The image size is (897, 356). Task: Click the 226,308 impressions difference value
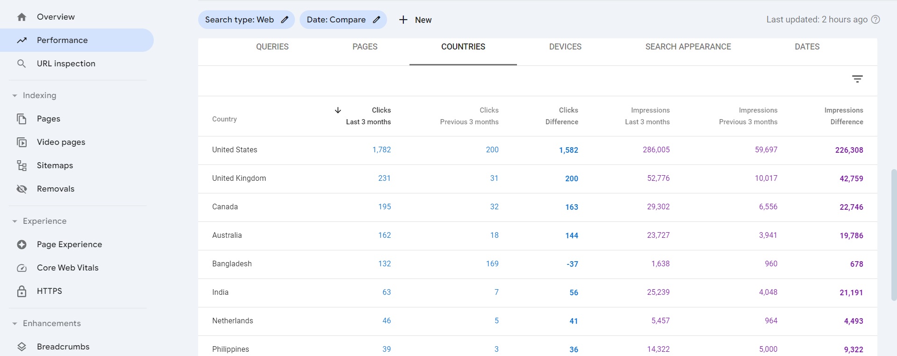click(x=849, y=150)
